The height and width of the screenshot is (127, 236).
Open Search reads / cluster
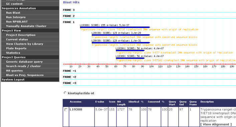click(x=23, y=66)
